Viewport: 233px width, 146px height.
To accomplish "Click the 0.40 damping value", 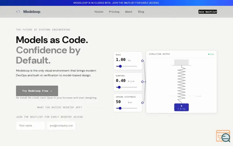I will (121, 81).
